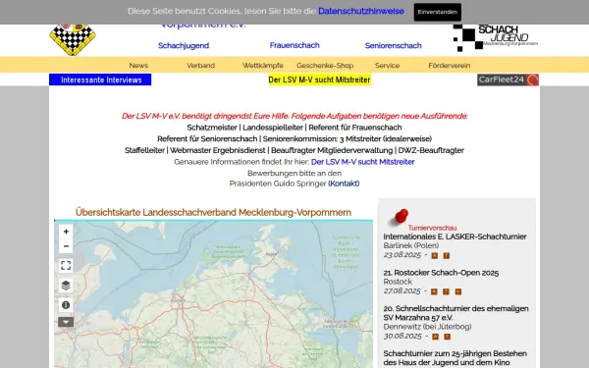Image resolution: width=589 pixels, height=368 pixels.
Task: Open the map layers selector
Action: click(x=66, y=286)
